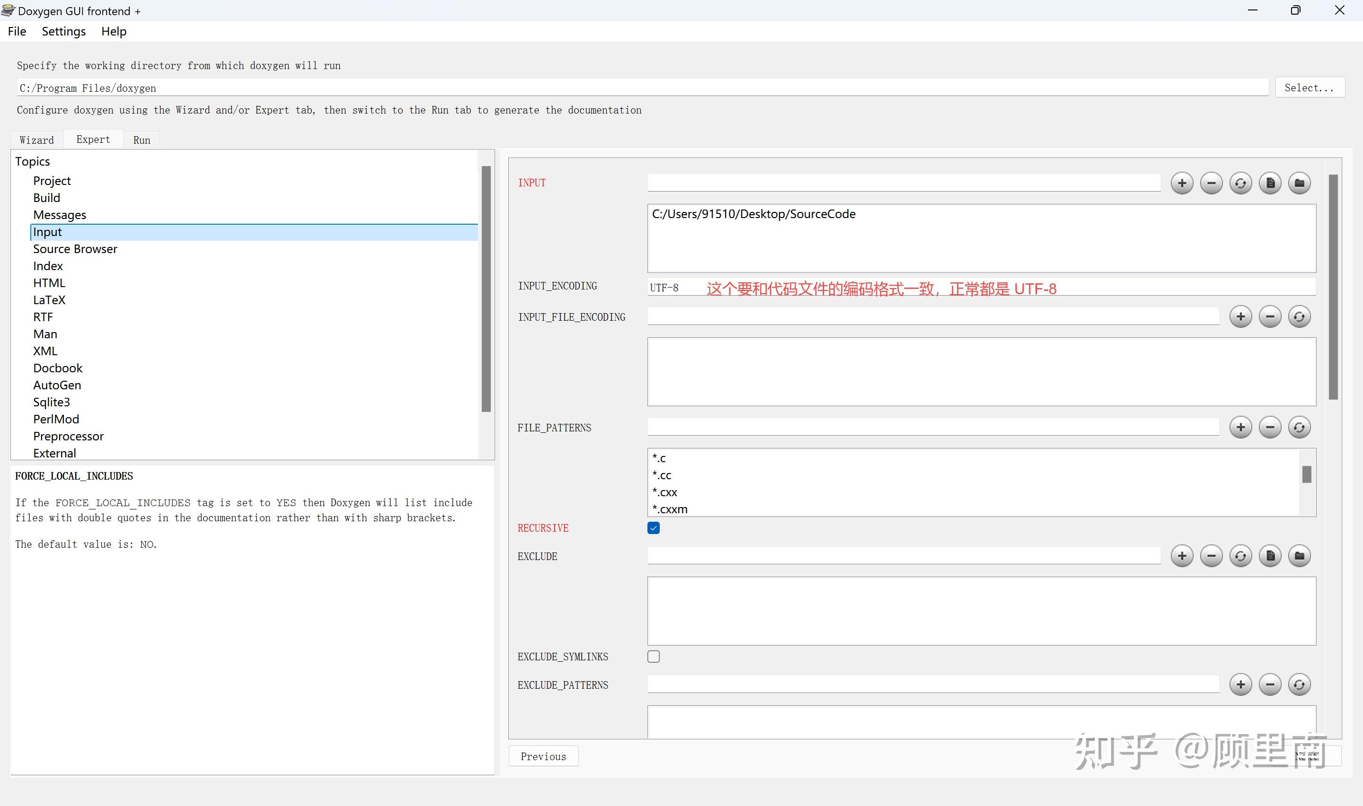Enable the EXCLUDE_SYMLINKS checkbox
Image resolution: width=1363 pixels, height=806 pixels.
click(654, 657)
